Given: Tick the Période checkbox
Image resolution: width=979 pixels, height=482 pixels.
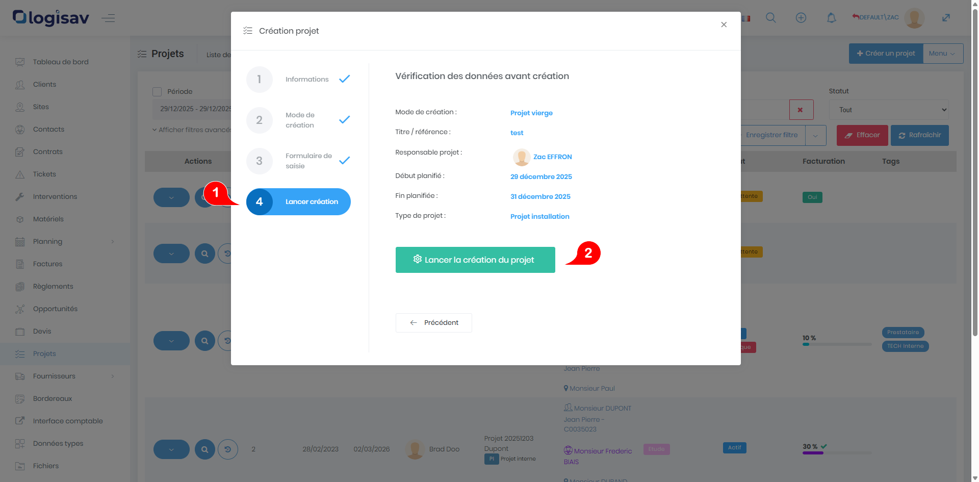Looking at the screenshot, I should [157, 92].
